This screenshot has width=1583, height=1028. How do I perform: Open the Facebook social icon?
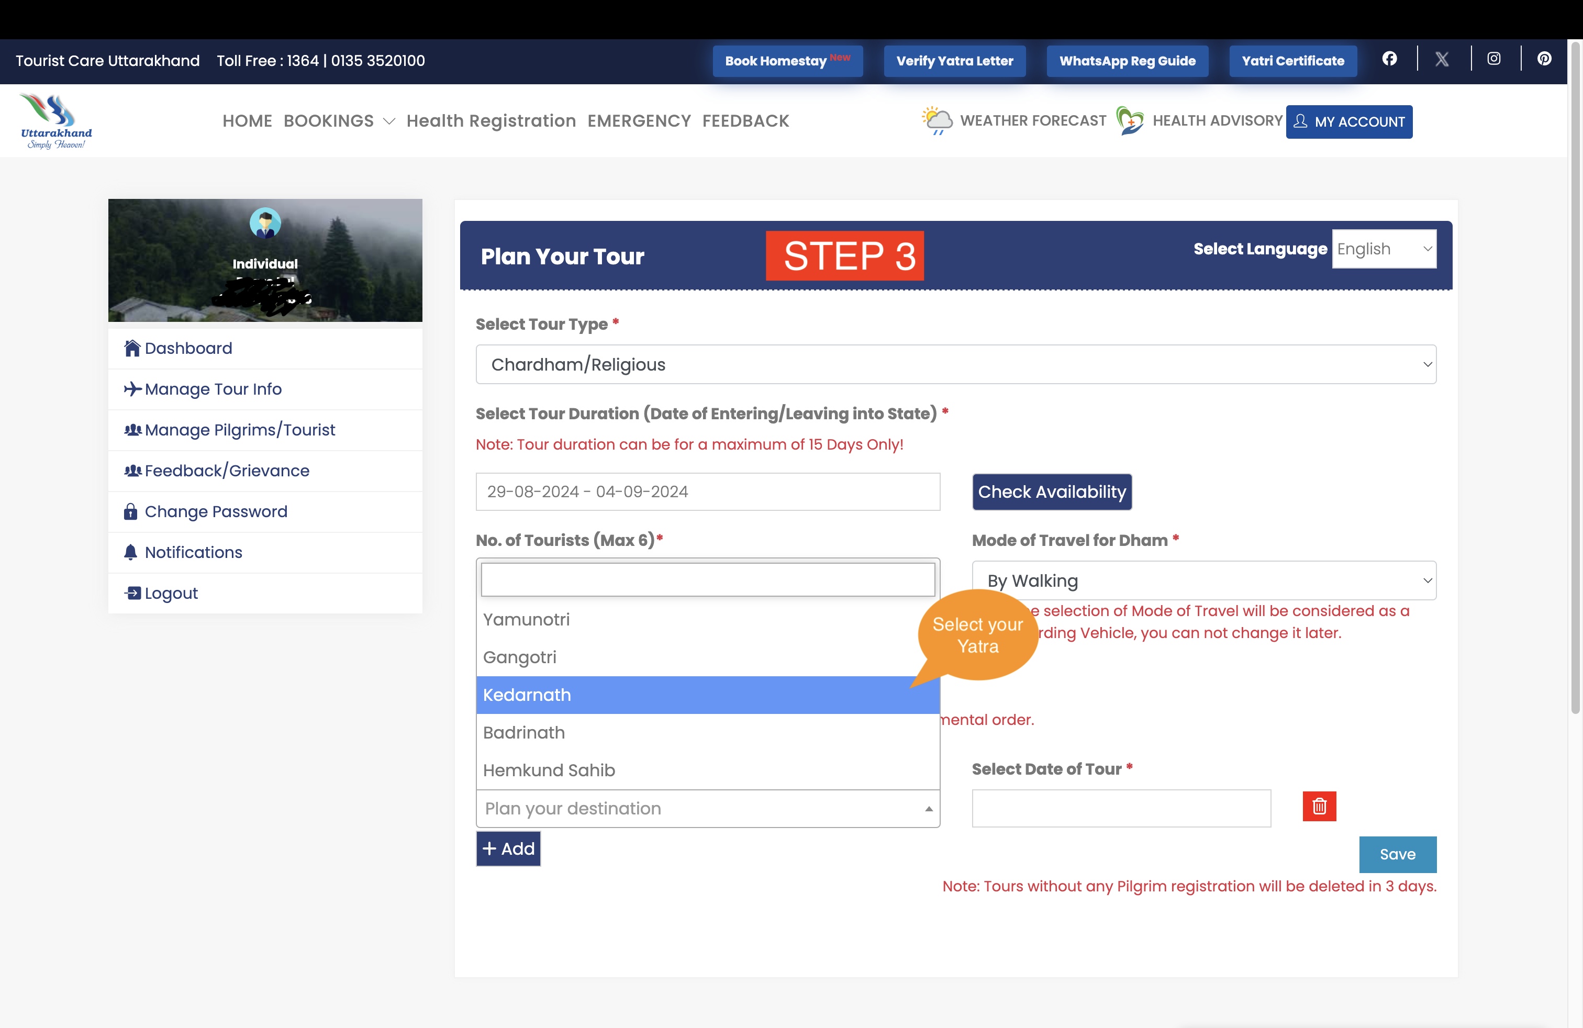(x=1390, y=59)
